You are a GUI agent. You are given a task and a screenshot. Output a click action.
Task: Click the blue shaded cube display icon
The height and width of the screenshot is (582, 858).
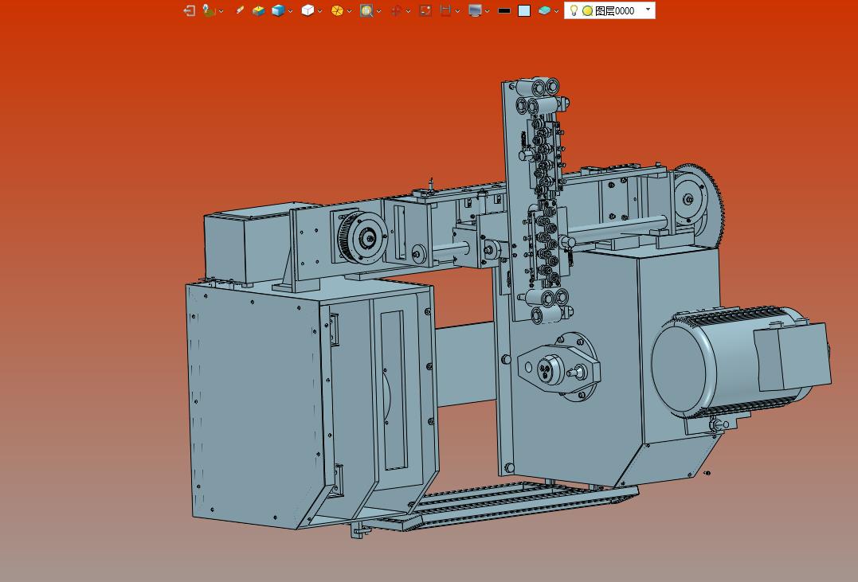278,10
